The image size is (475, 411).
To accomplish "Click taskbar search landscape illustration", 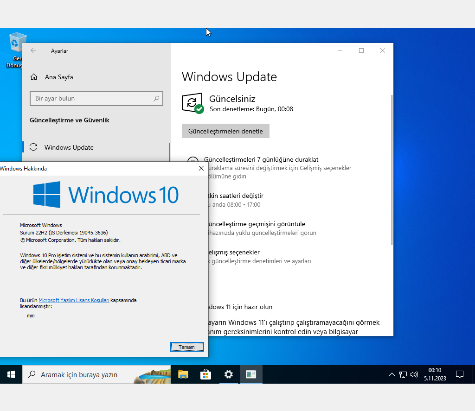I will pos(152,376).
